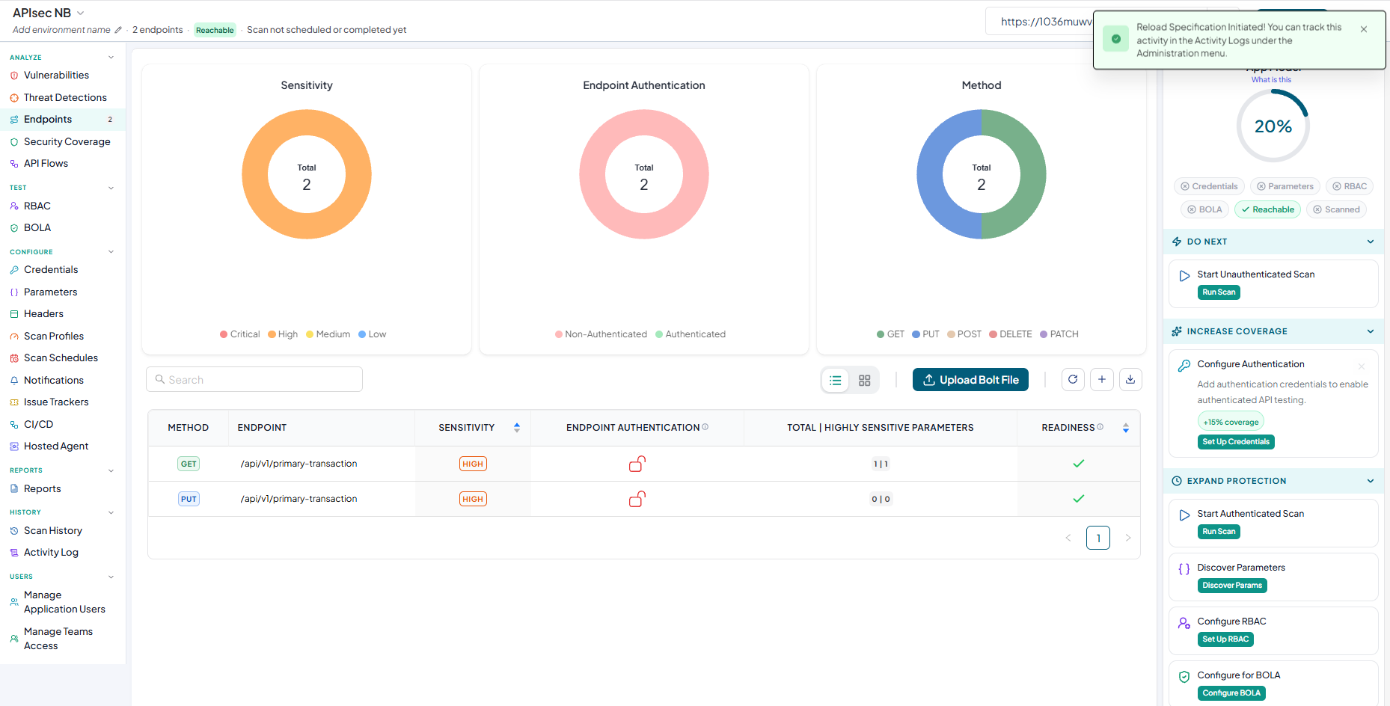1390x706 pixels.
Task: Click the unlocked padlock icon in PUT row
Action: click(637, 499)
